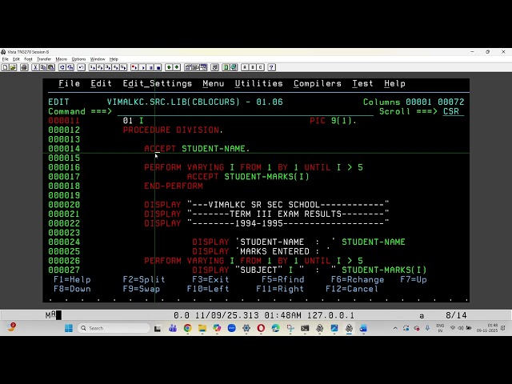Start macro recording red dot icon
This screenshot has width=512, height=384.
[134, 67]
